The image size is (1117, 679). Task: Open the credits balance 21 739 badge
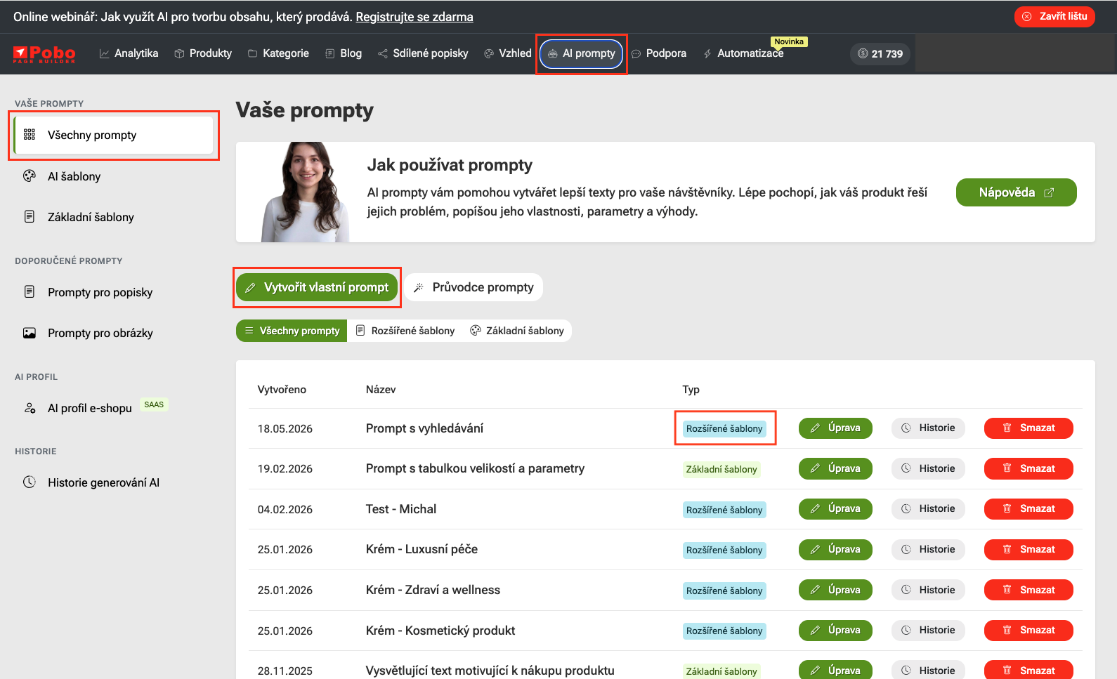click(880, 53)
